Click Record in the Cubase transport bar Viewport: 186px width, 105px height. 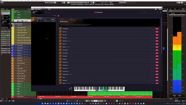(x=102, y=101)
